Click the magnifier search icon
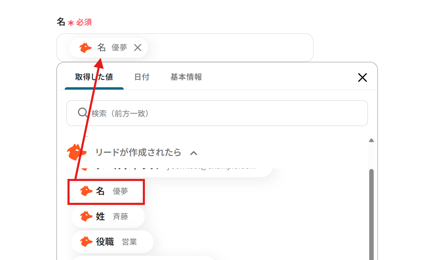This screenshot has height=260, width=448. click(83, 113)
